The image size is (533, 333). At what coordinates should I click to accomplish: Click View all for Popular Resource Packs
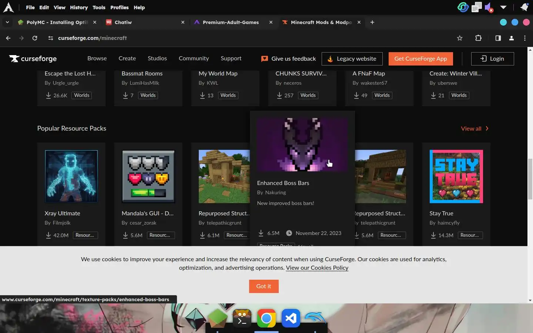click(x=475, y=128)
